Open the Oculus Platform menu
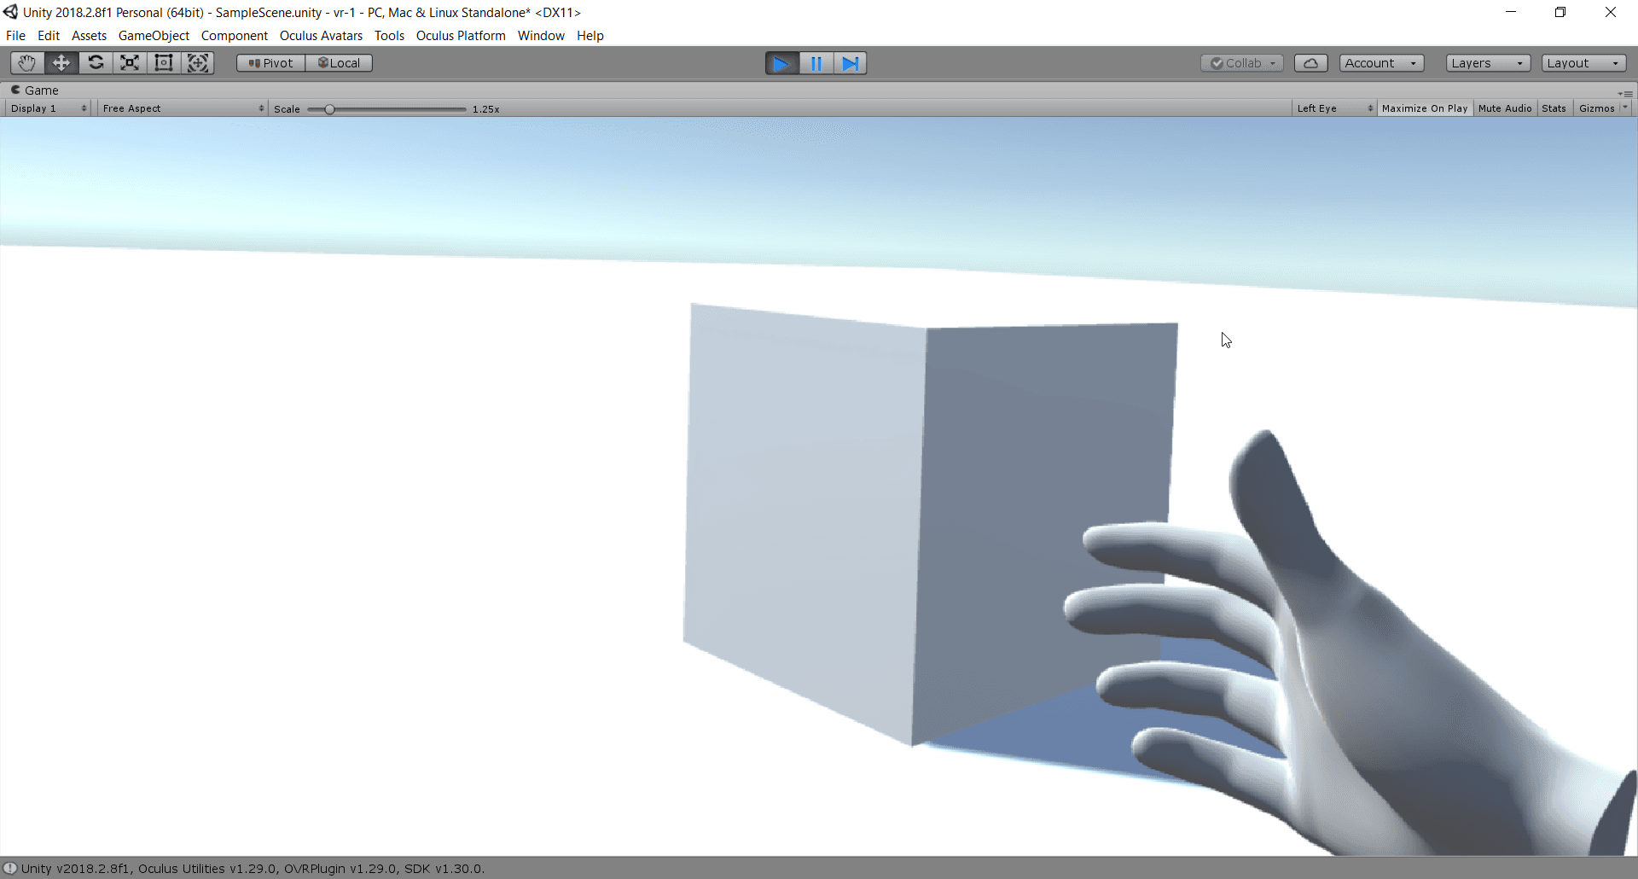The width and height of the screenshot is (1638, 879). (461, 36)
